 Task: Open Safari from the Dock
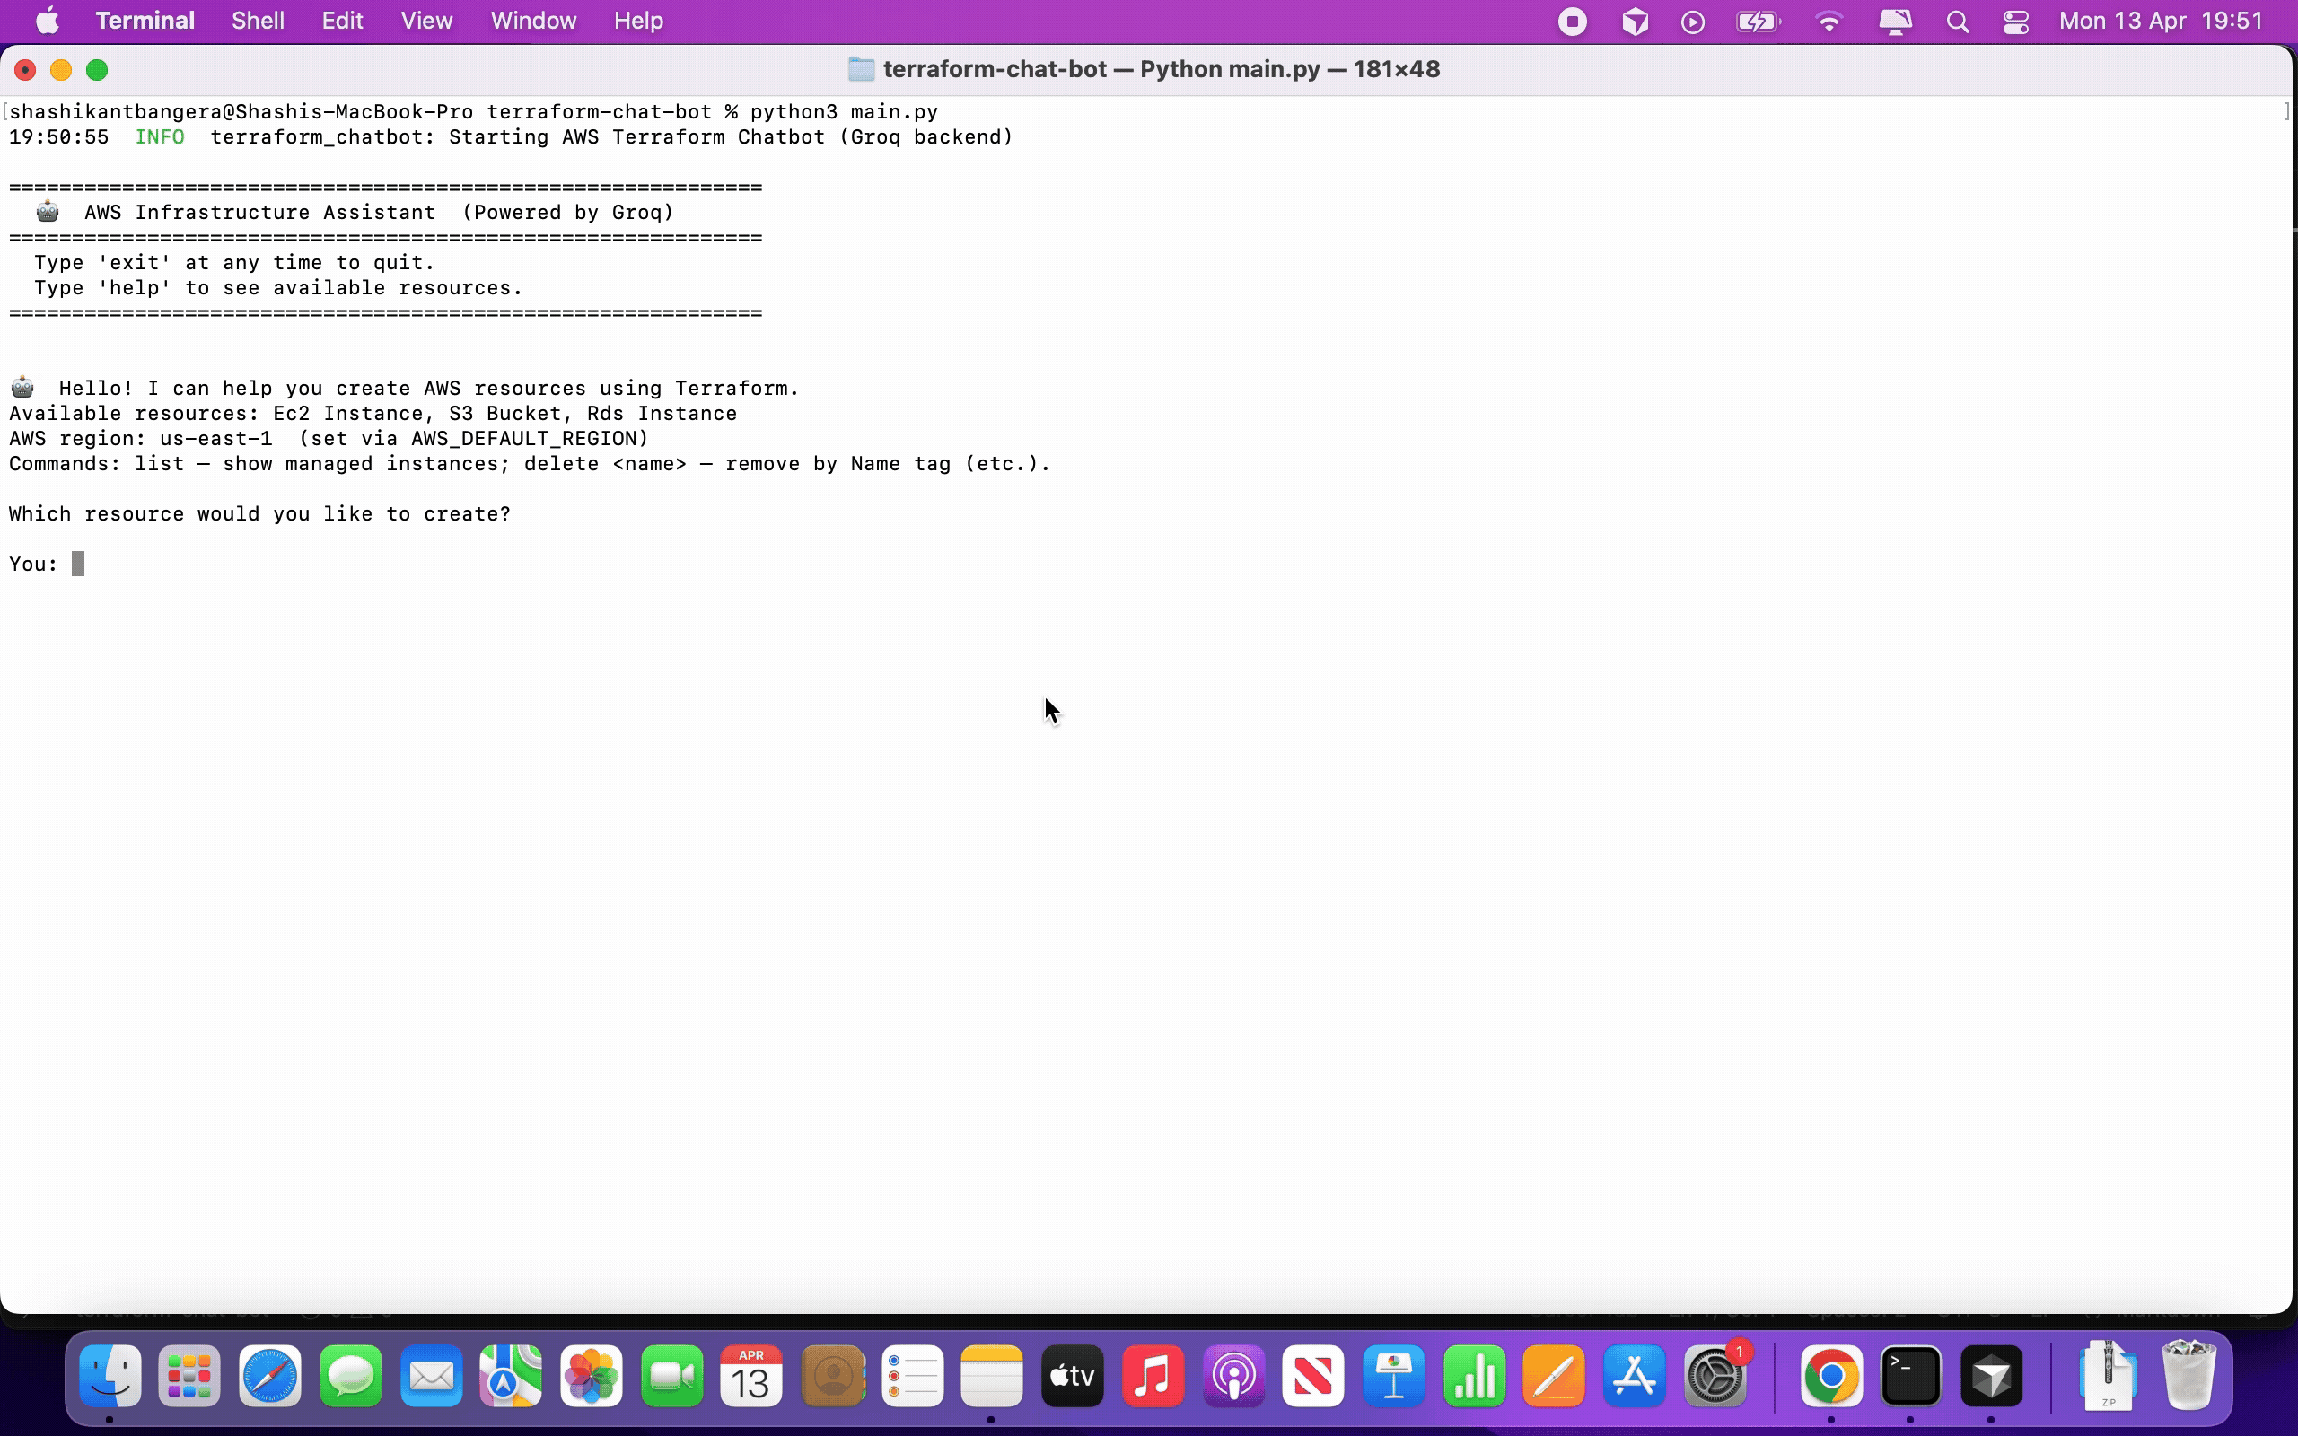[270, 1375]
